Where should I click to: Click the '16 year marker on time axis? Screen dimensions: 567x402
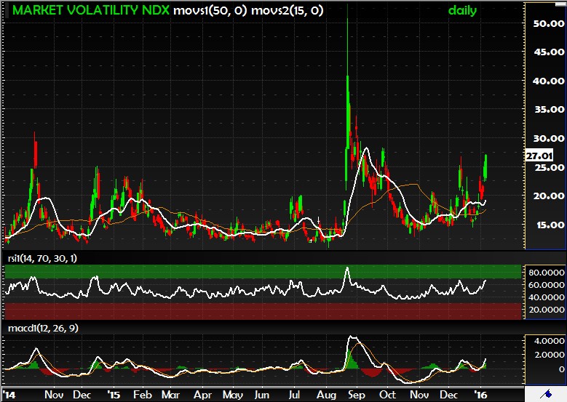(x=483, y=395)
